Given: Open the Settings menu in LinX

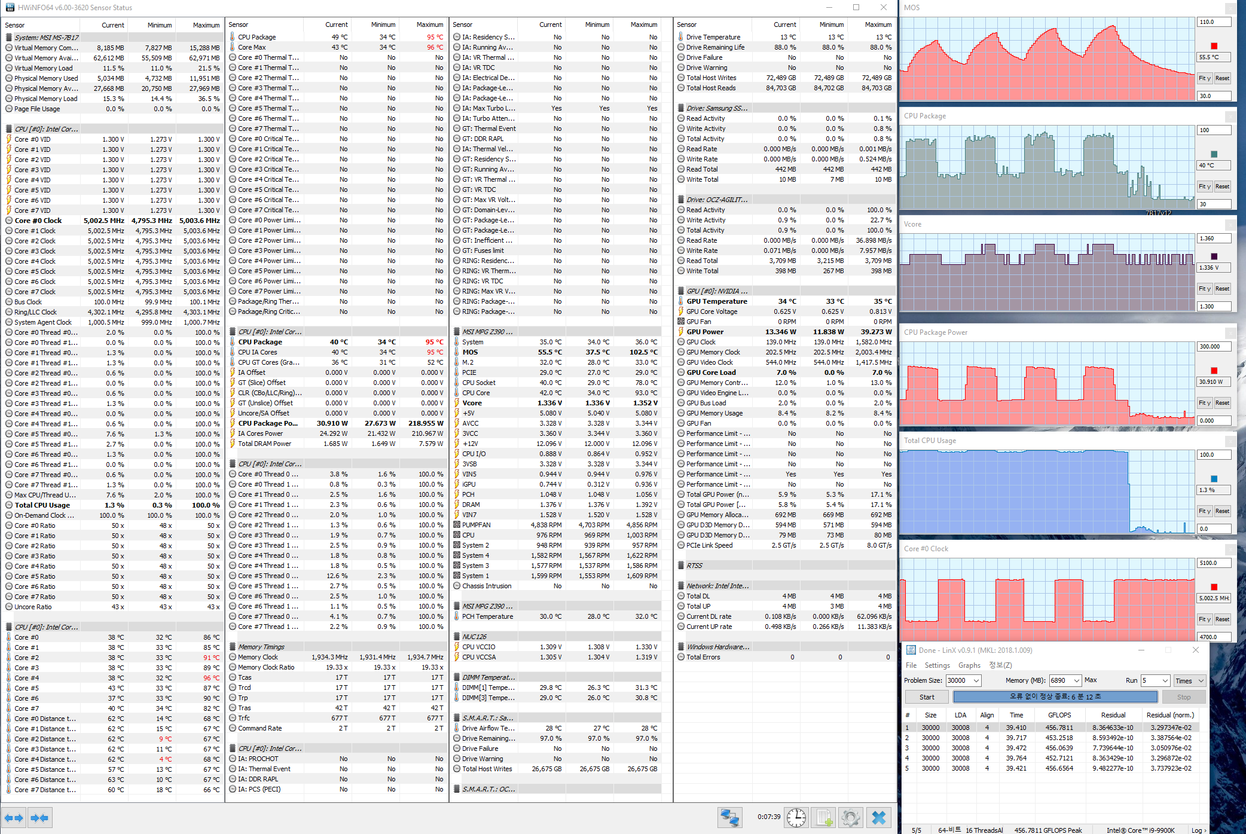Looking at the screenshot, I should pos(937,665).
